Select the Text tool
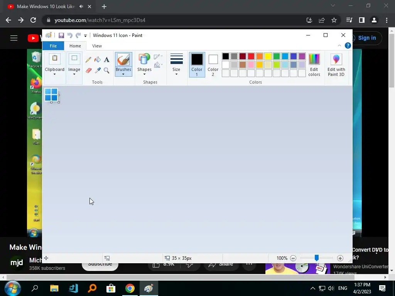 (106, 60)
